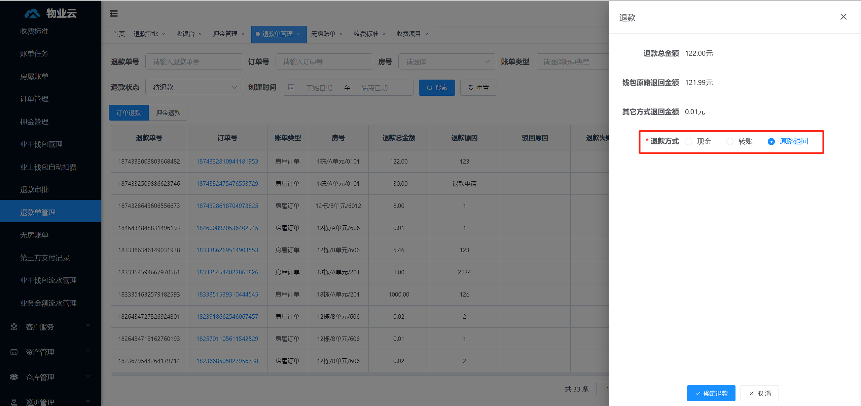The height and width of the screenshot is (406, 861).
Task: Switch to 收银台 tab
Action: [x=185, y=34]
